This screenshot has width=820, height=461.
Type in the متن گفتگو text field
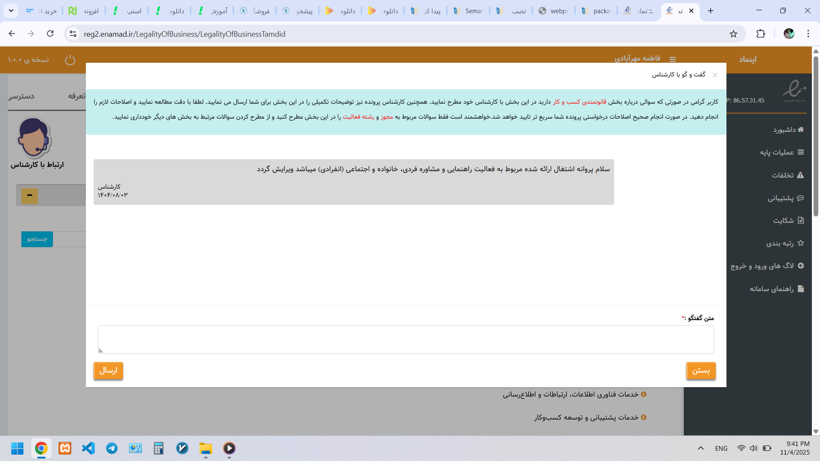point(405,339)
